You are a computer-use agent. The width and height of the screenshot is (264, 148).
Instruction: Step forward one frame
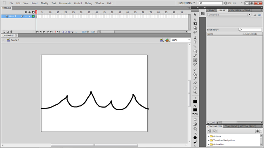pyautogui.click(x=48, y=32)
